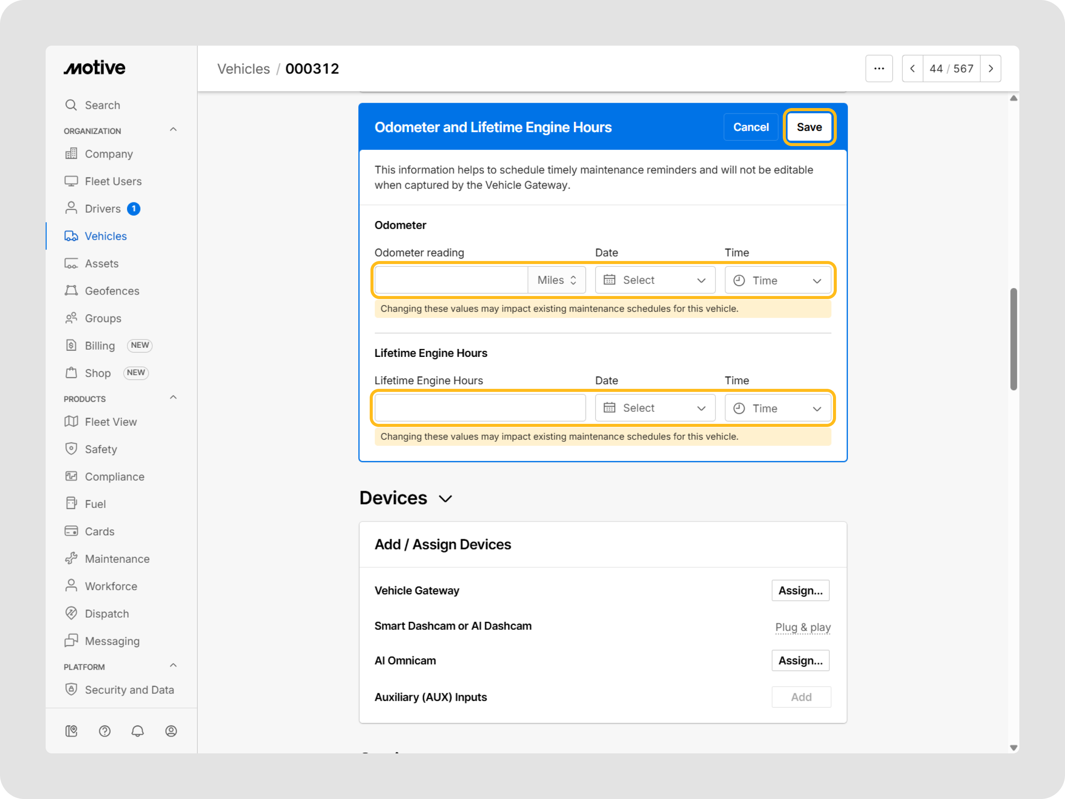Open Maintenance in the sidebar

[x=117, y=559]
